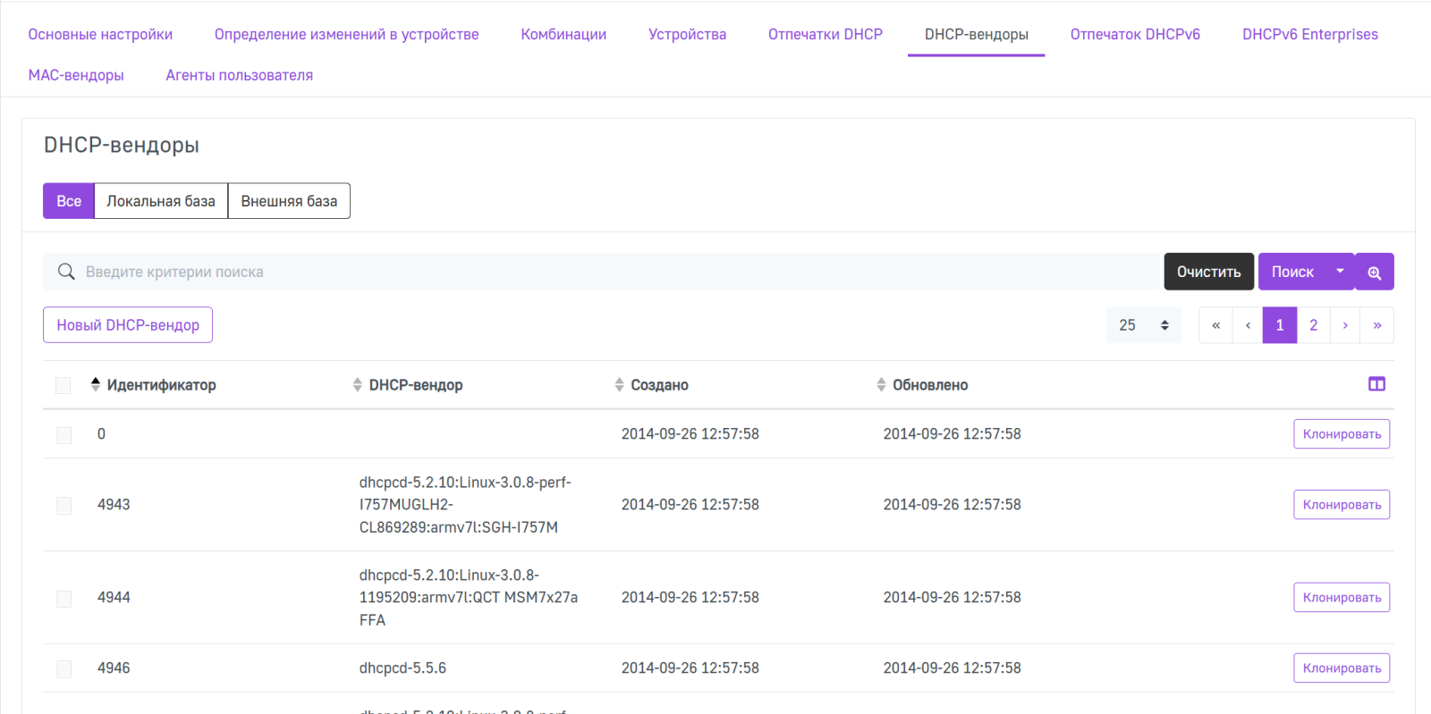Go to the first page arrow
Viewport: 1431px width, 714px height.
pyautogui.click(x=1215, y=325)
